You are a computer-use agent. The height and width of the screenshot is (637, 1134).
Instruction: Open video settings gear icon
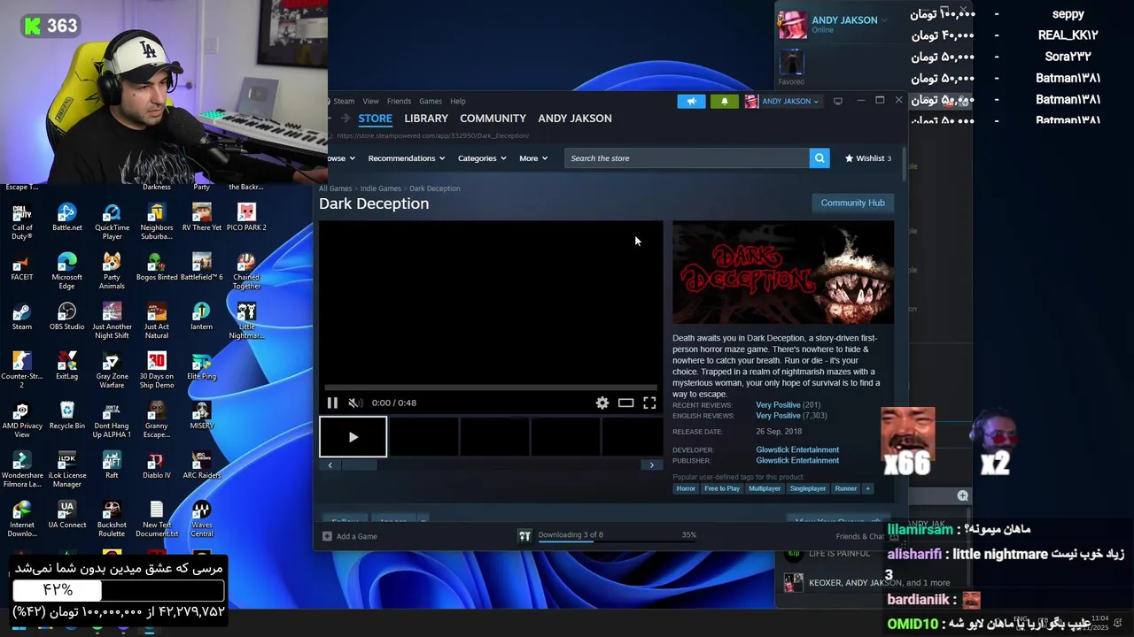click(x=602, y=403)
